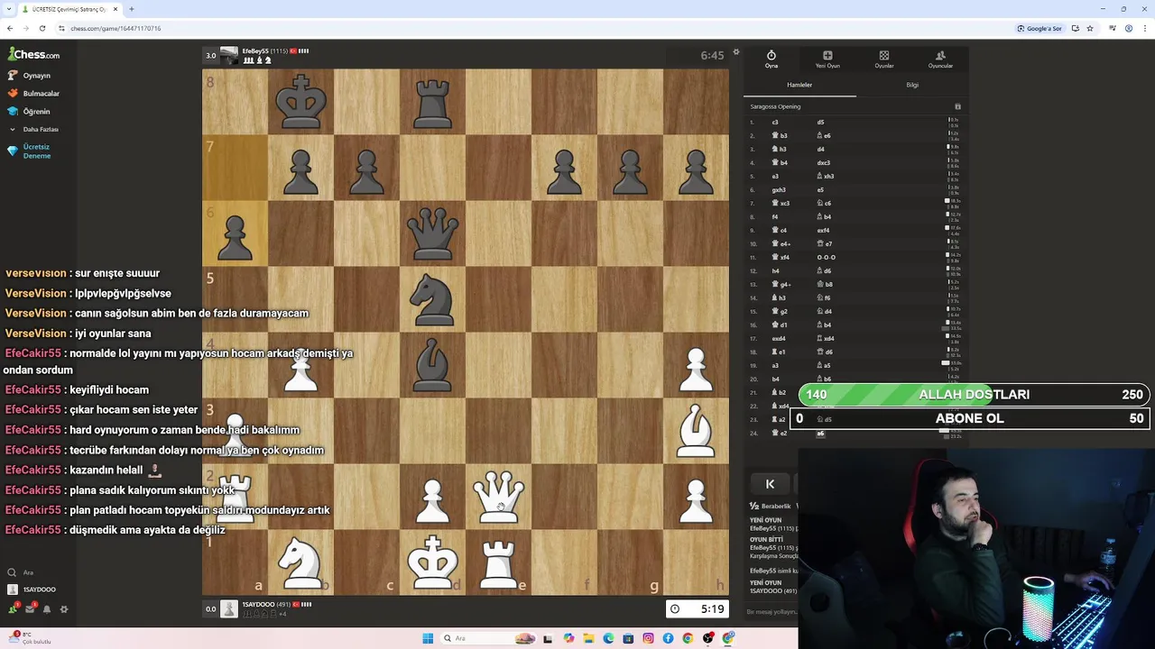Select the Oyunlar tab
1155x649 pixels.
click(884, 59)
